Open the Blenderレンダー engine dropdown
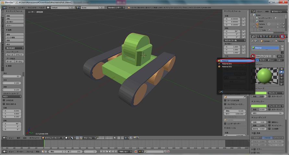Viewport: 289px width, 155px height. click(116, 7)
